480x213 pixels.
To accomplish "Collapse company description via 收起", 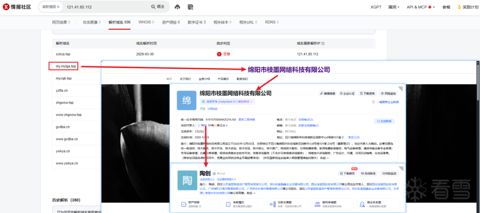I will [x=323, y=158].
